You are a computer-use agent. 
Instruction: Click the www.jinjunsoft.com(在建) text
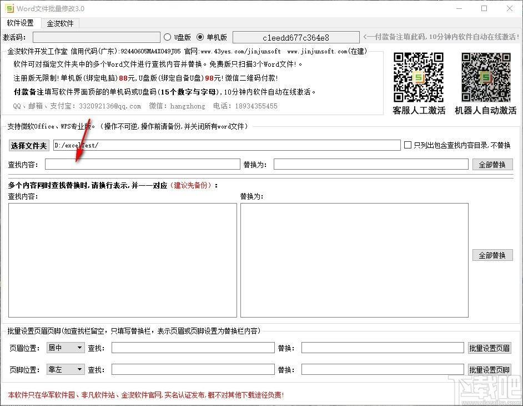327,52
